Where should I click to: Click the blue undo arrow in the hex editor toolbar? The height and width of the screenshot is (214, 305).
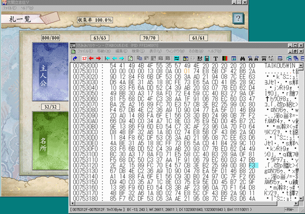tap(75, 58)
